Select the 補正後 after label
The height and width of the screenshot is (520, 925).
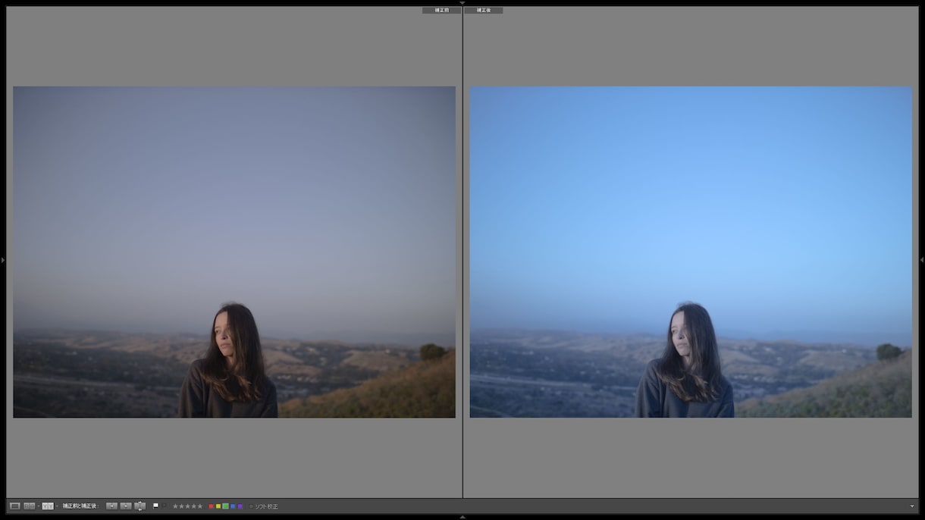click(484, 11)
